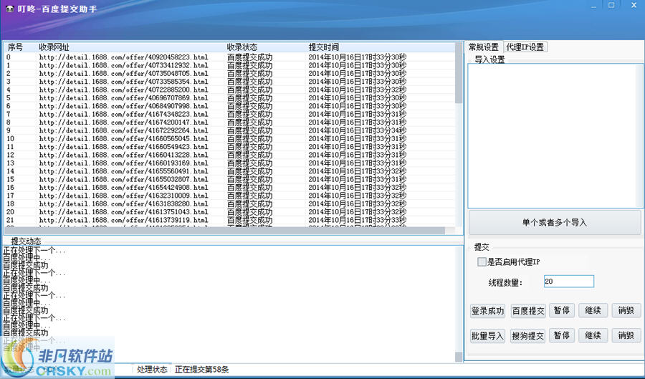Maximize the 百度提交助手 window

[x=611, y=5]
